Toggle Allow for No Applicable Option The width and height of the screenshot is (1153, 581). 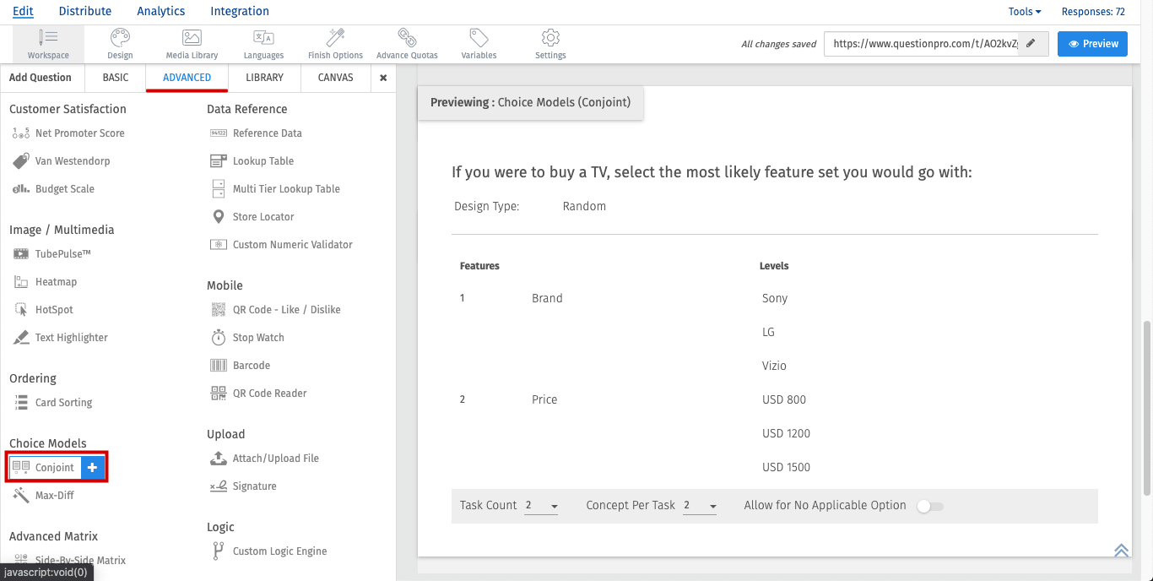click(929, 506)
